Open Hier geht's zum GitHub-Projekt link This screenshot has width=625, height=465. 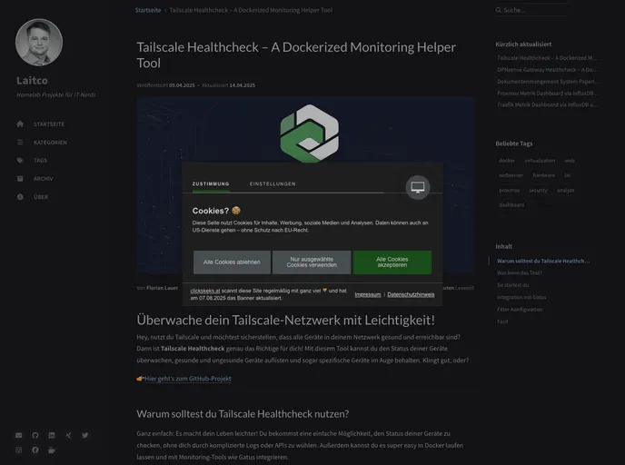coord(188,379)
